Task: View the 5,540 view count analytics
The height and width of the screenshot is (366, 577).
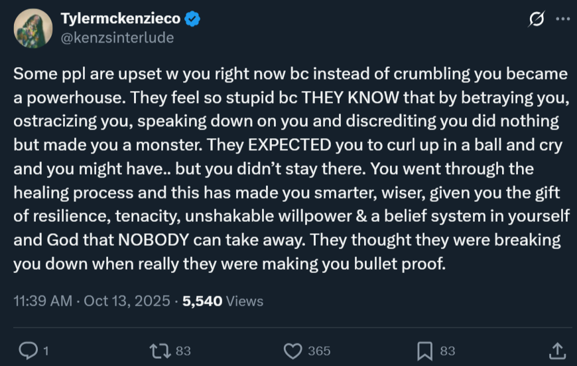Action: click(202, 301)
